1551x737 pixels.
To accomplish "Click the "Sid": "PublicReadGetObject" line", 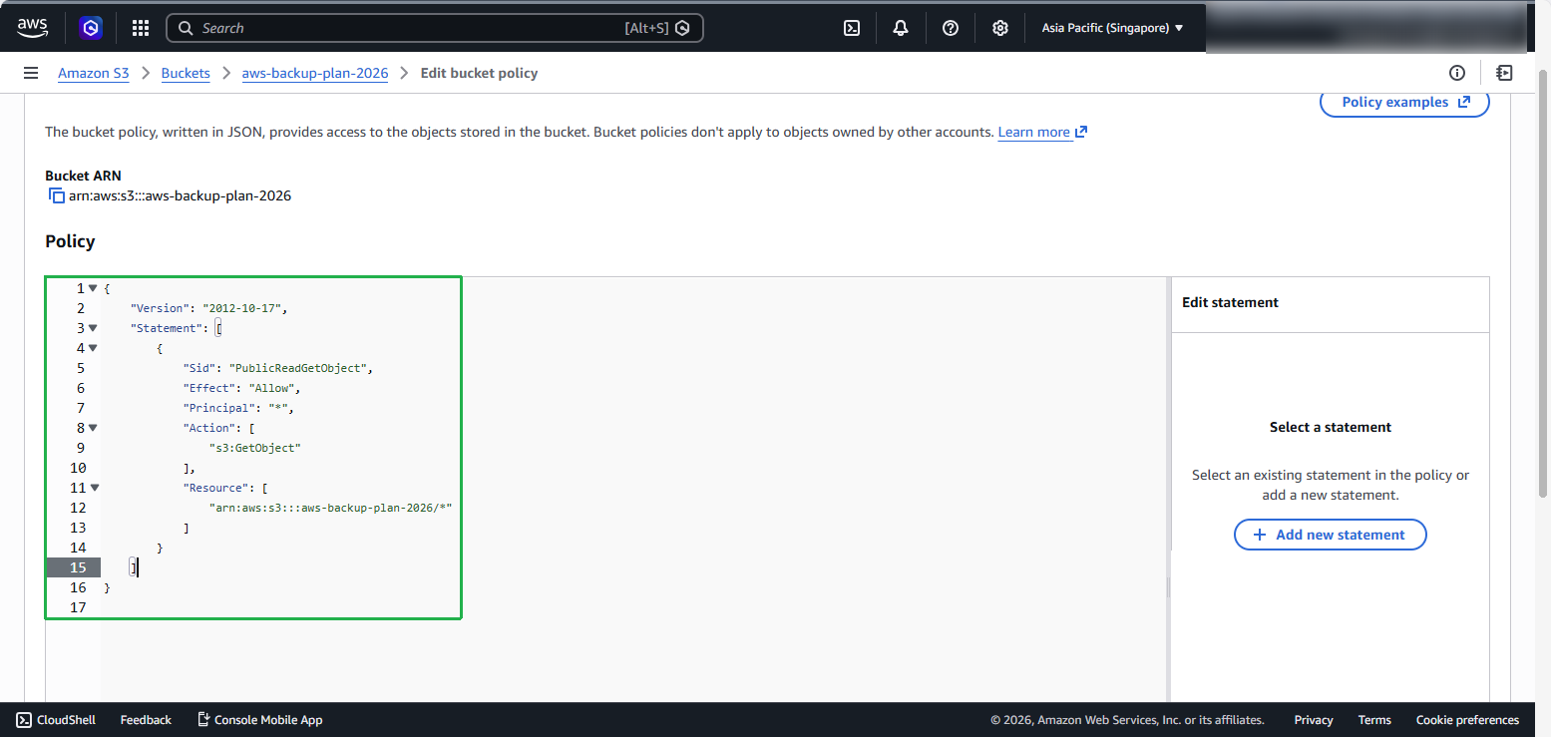I will point(277,368).
